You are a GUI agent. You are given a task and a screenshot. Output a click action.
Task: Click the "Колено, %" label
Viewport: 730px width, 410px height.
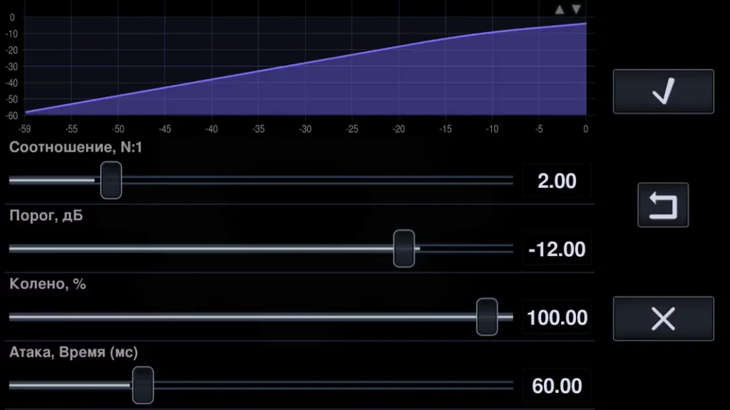(48, 284)
